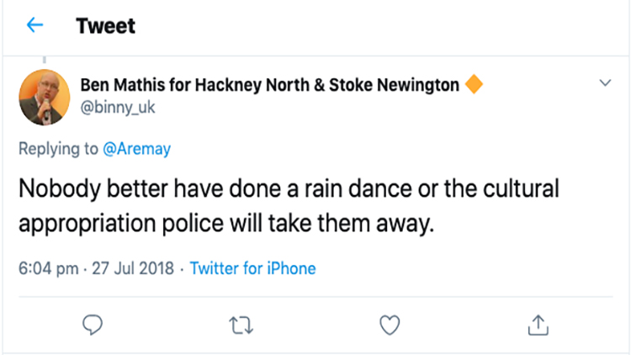Click the 6:04 pm timestamp

tap(48, 269)
